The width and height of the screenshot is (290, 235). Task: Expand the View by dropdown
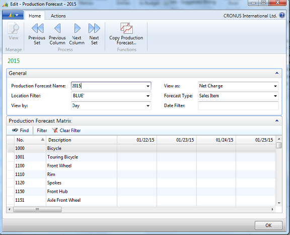pyautogui.click(x=148, y=106)
